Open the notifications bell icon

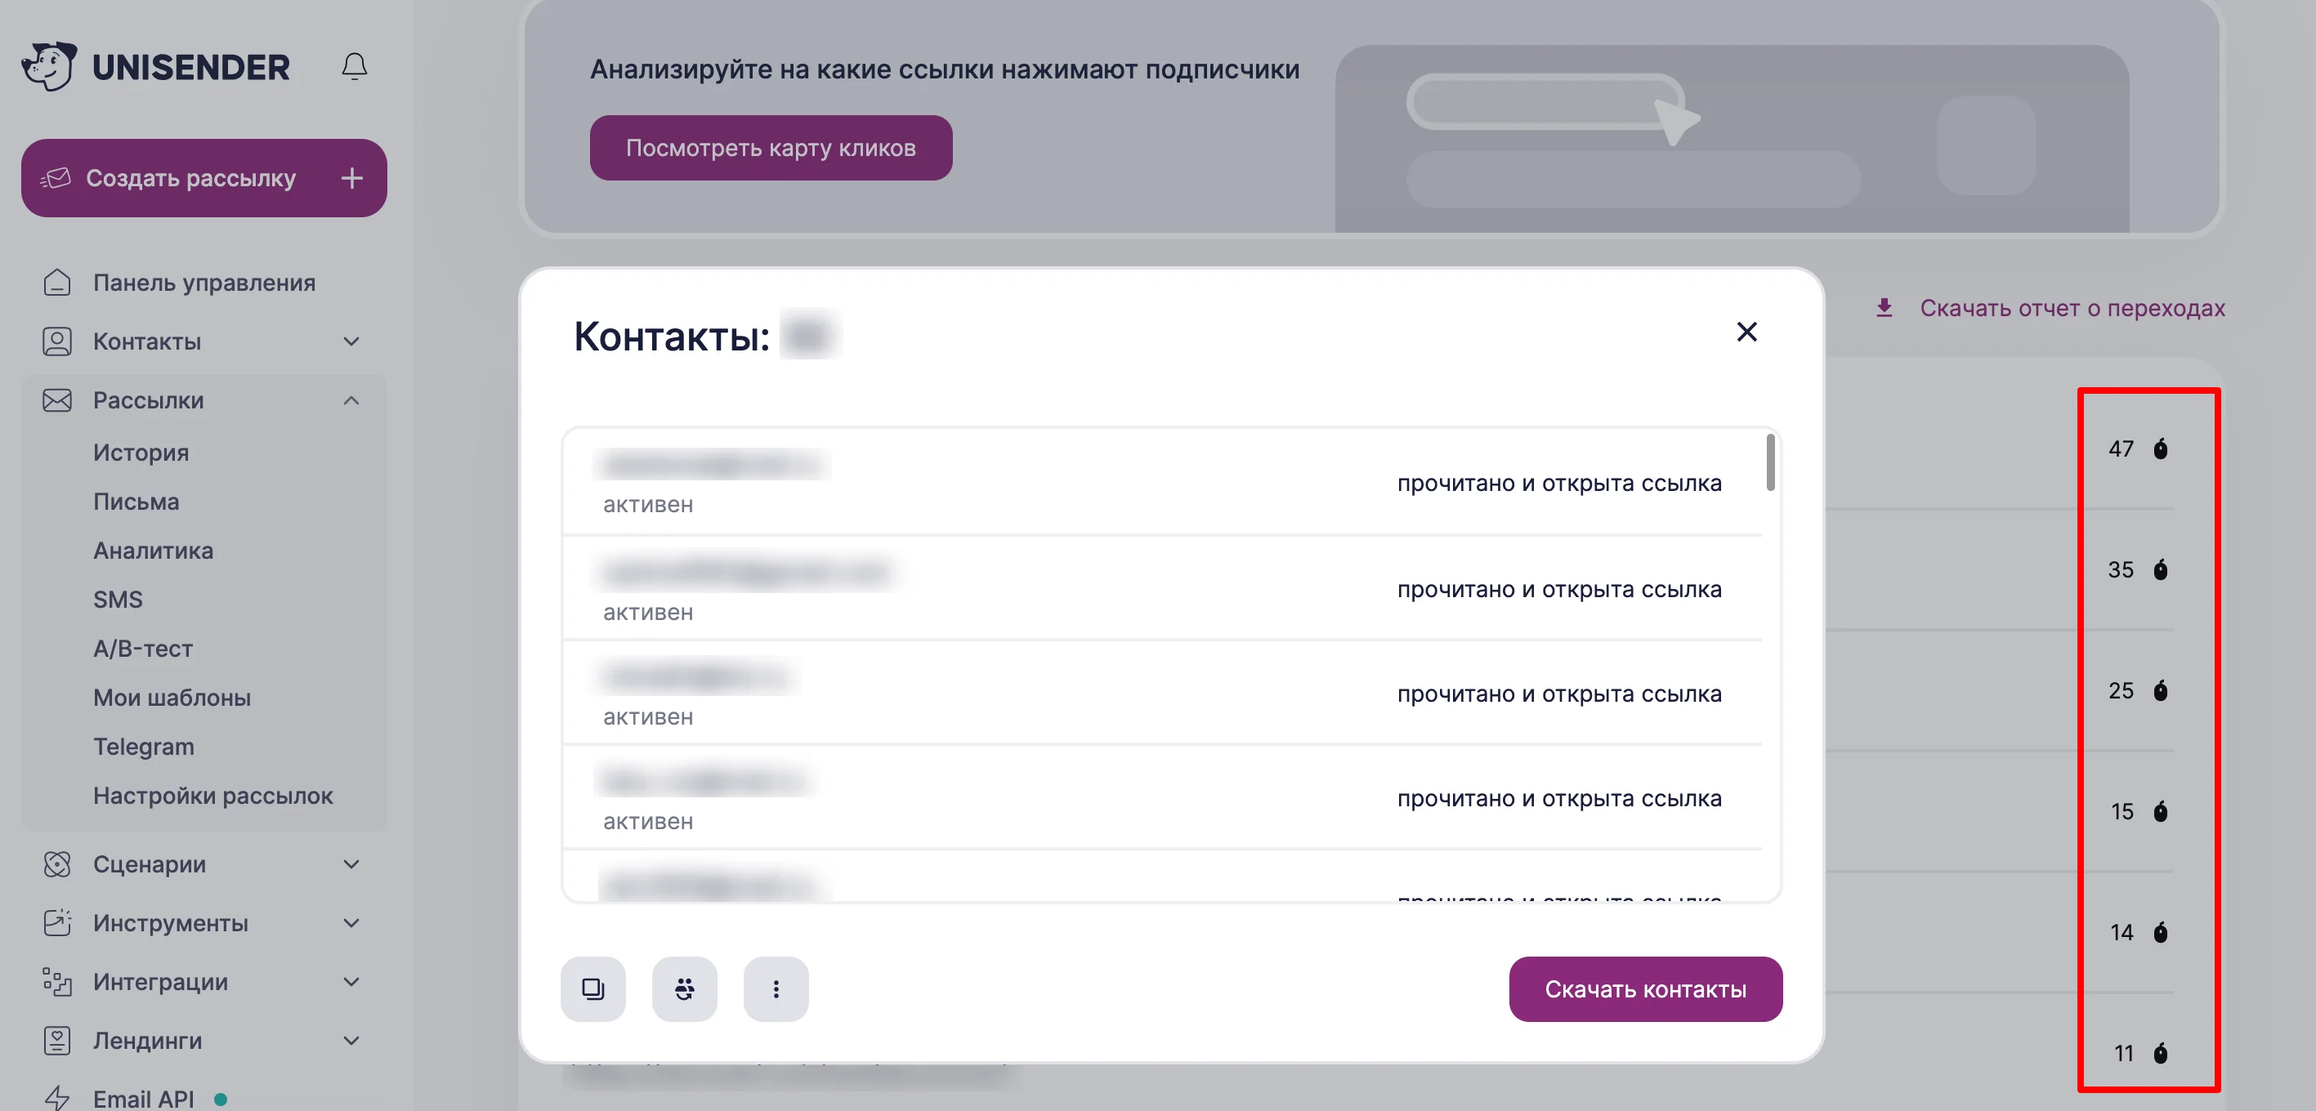(354, 68)
